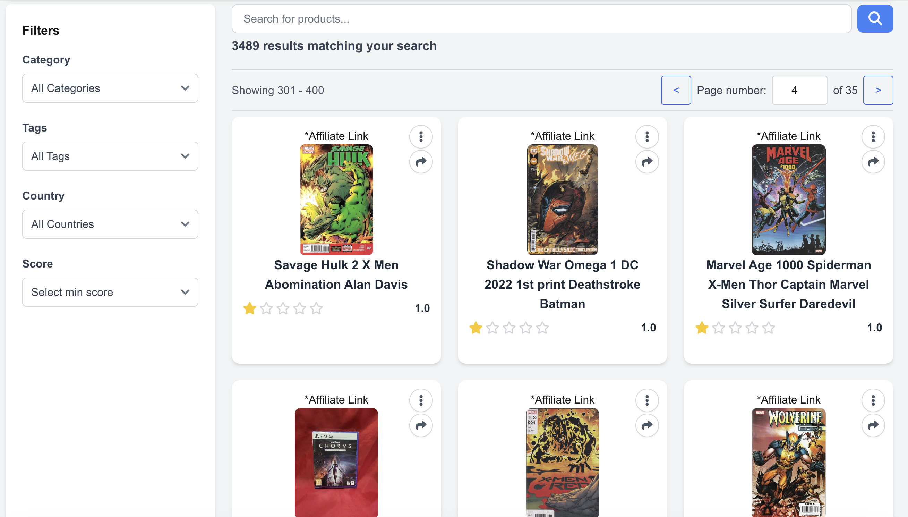This screenshot has height=517, width=908.
Task: Click the 'Showing 301 - 400' text
Action: pos(278,90)
